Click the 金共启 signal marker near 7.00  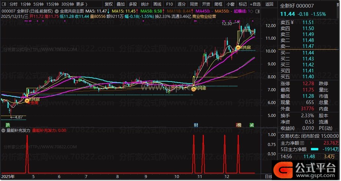[194, 89]
